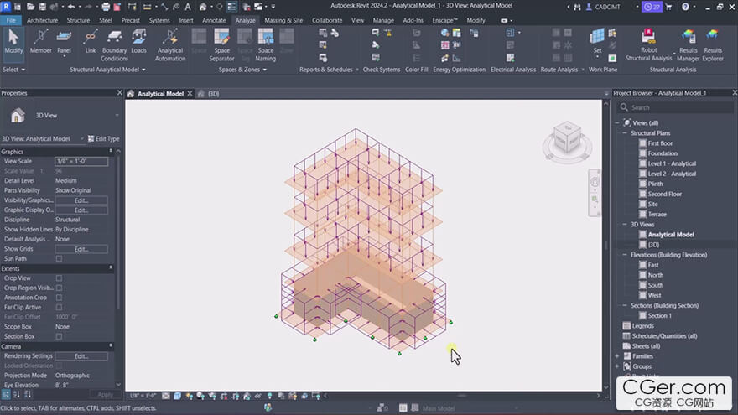Click Edit for Graphic Display Options
This screenshot has width=738, height=415.
pyautogui.click(x=81, y=210)
